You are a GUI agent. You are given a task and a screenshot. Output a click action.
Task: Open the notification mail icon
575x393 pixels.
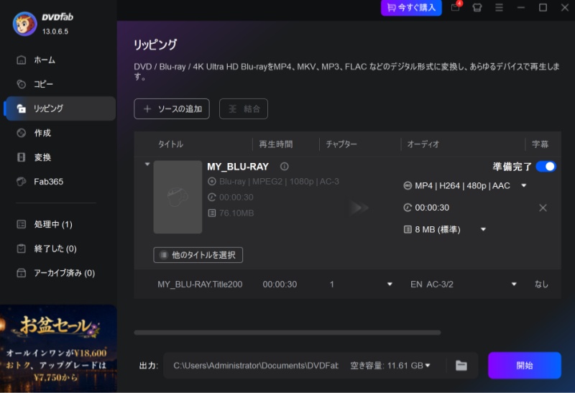(x=456, y=7)
